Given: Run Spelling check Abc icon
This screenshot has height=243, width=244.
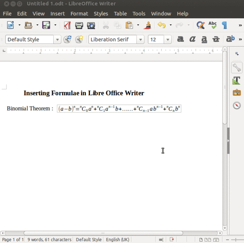Looking at the screenshot, I should click(x=212, y=25).
